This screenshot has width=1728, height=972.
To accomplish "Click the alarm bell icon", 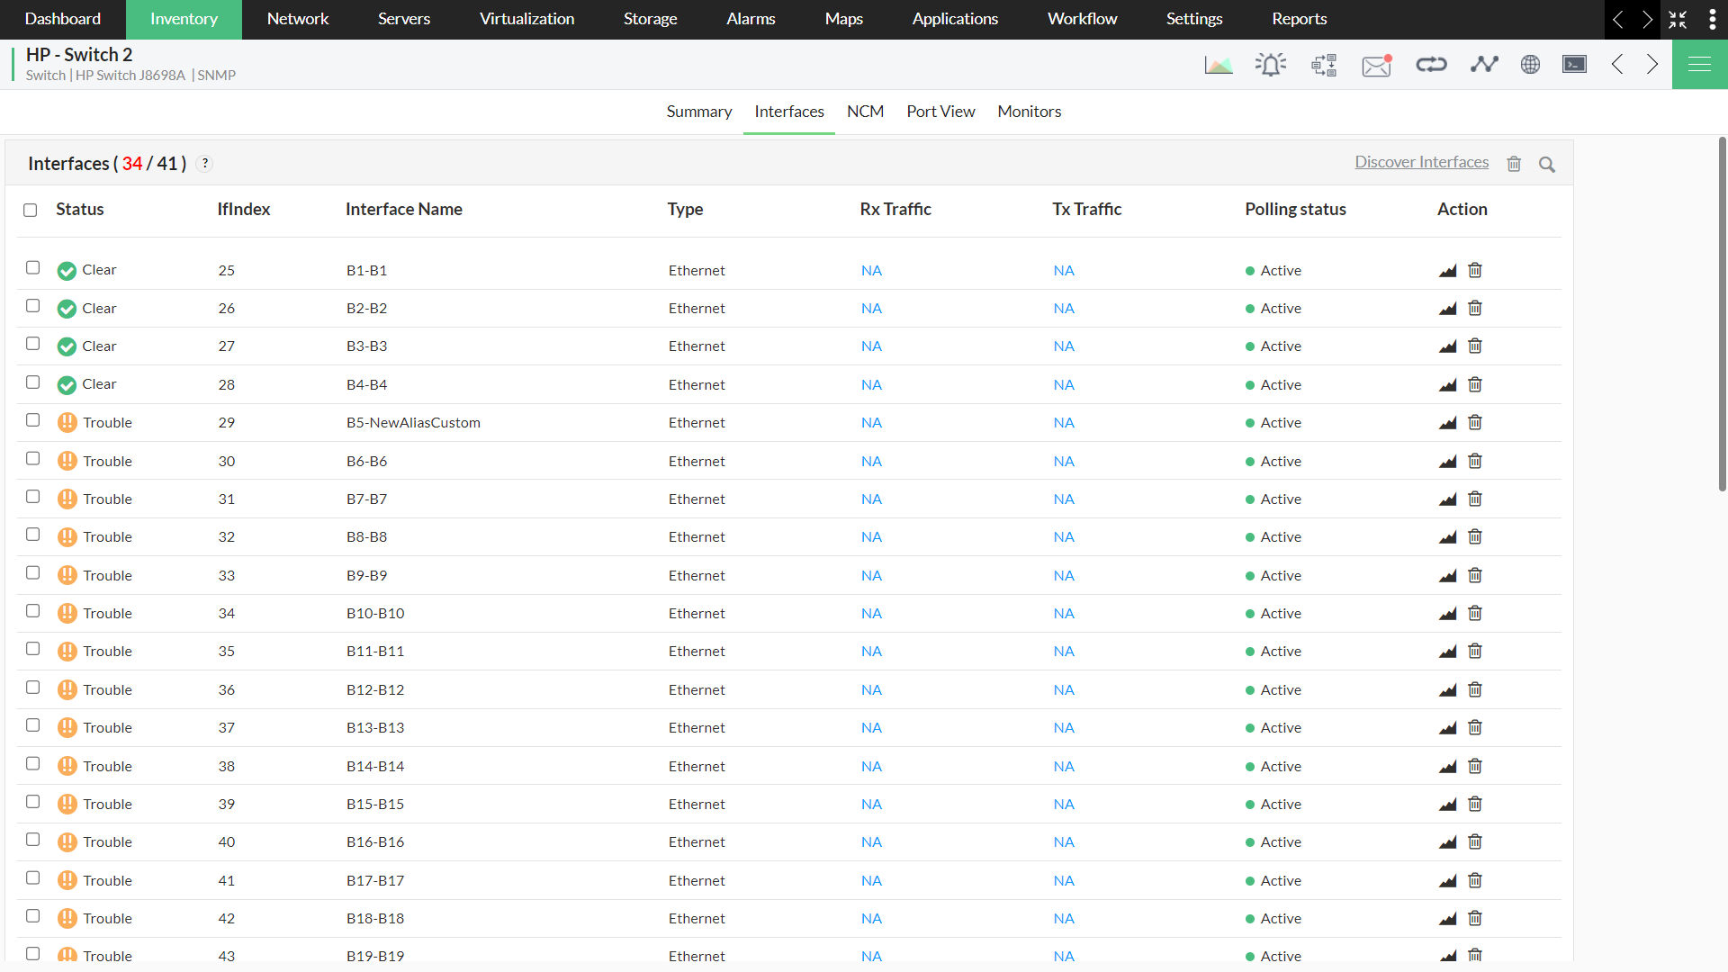I will pyautogui.click(x=1270, y=65).
